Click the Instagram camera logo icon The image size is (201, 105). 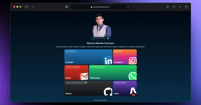(133, 61)
